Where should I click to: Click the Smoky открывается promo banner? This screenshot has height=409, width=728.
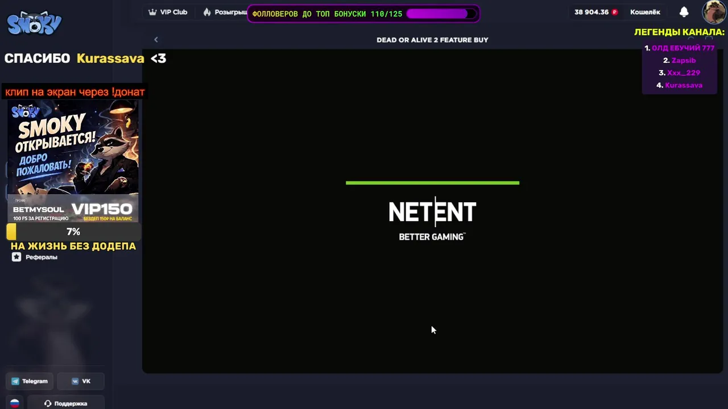coord(73,149)
